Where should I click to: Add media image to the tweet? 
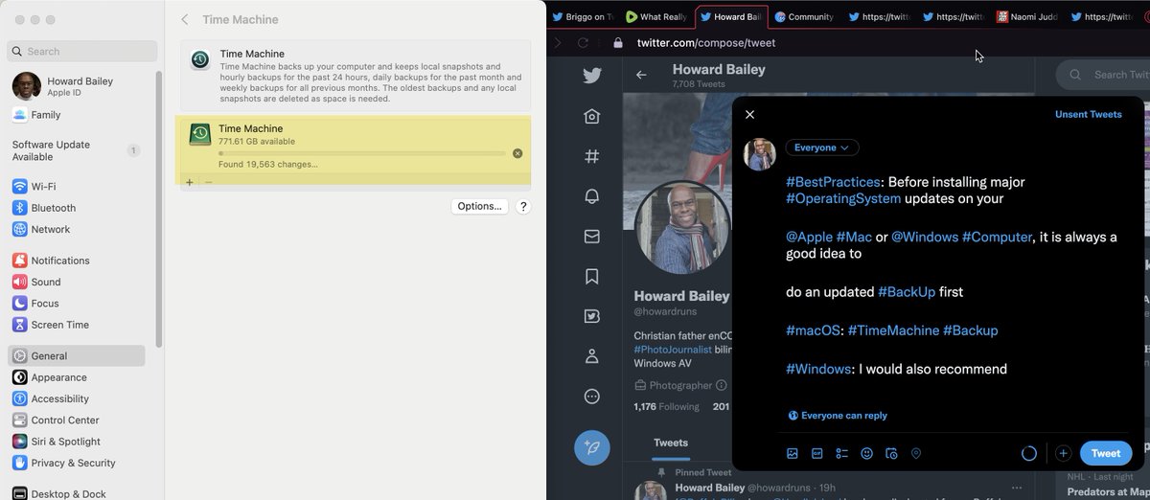tap(793, 454)
